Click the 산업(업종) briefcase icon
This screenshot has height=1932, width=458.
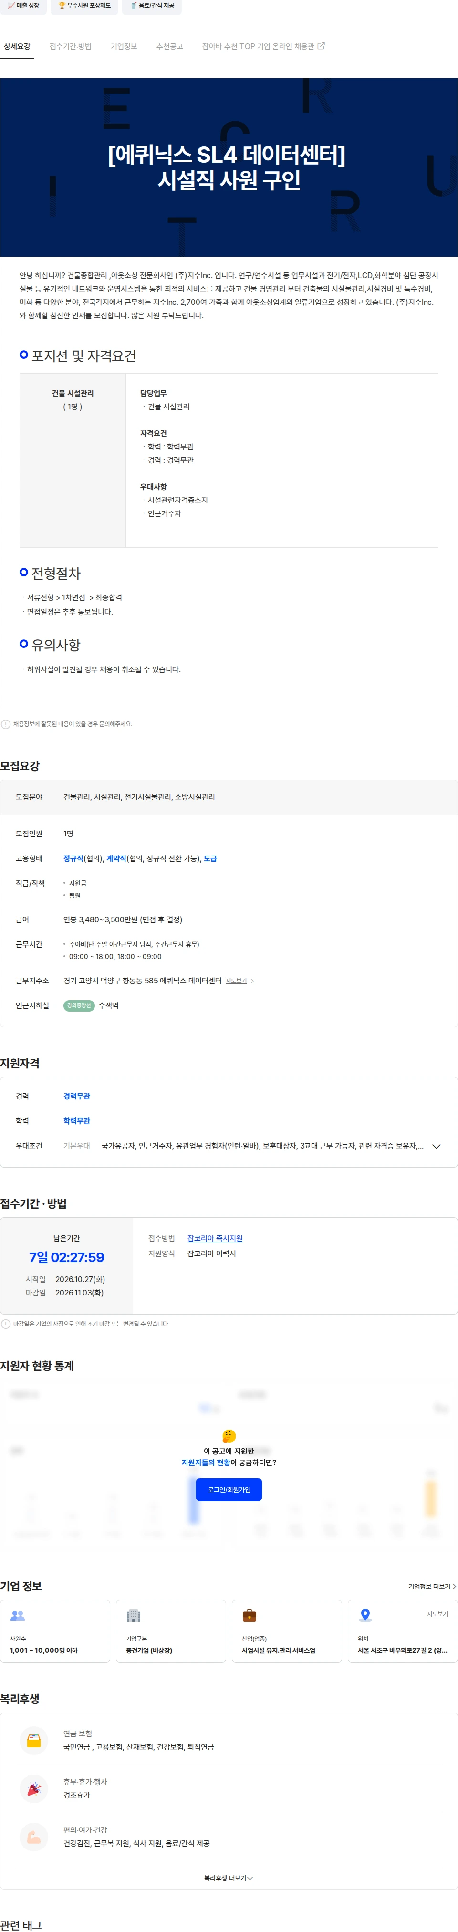click(250, 1616)
